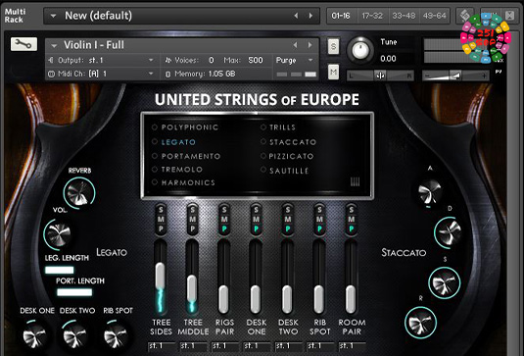This screenshot has height=356, width=524.
Task: Solo the Room Pair mic channel
Action: [x=352, y=210]
